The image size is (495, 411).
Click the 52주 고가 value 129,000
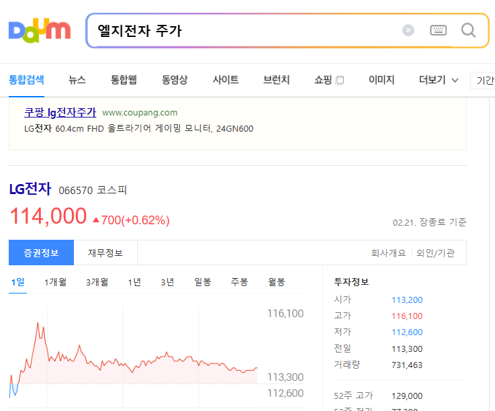pos(407,396)
